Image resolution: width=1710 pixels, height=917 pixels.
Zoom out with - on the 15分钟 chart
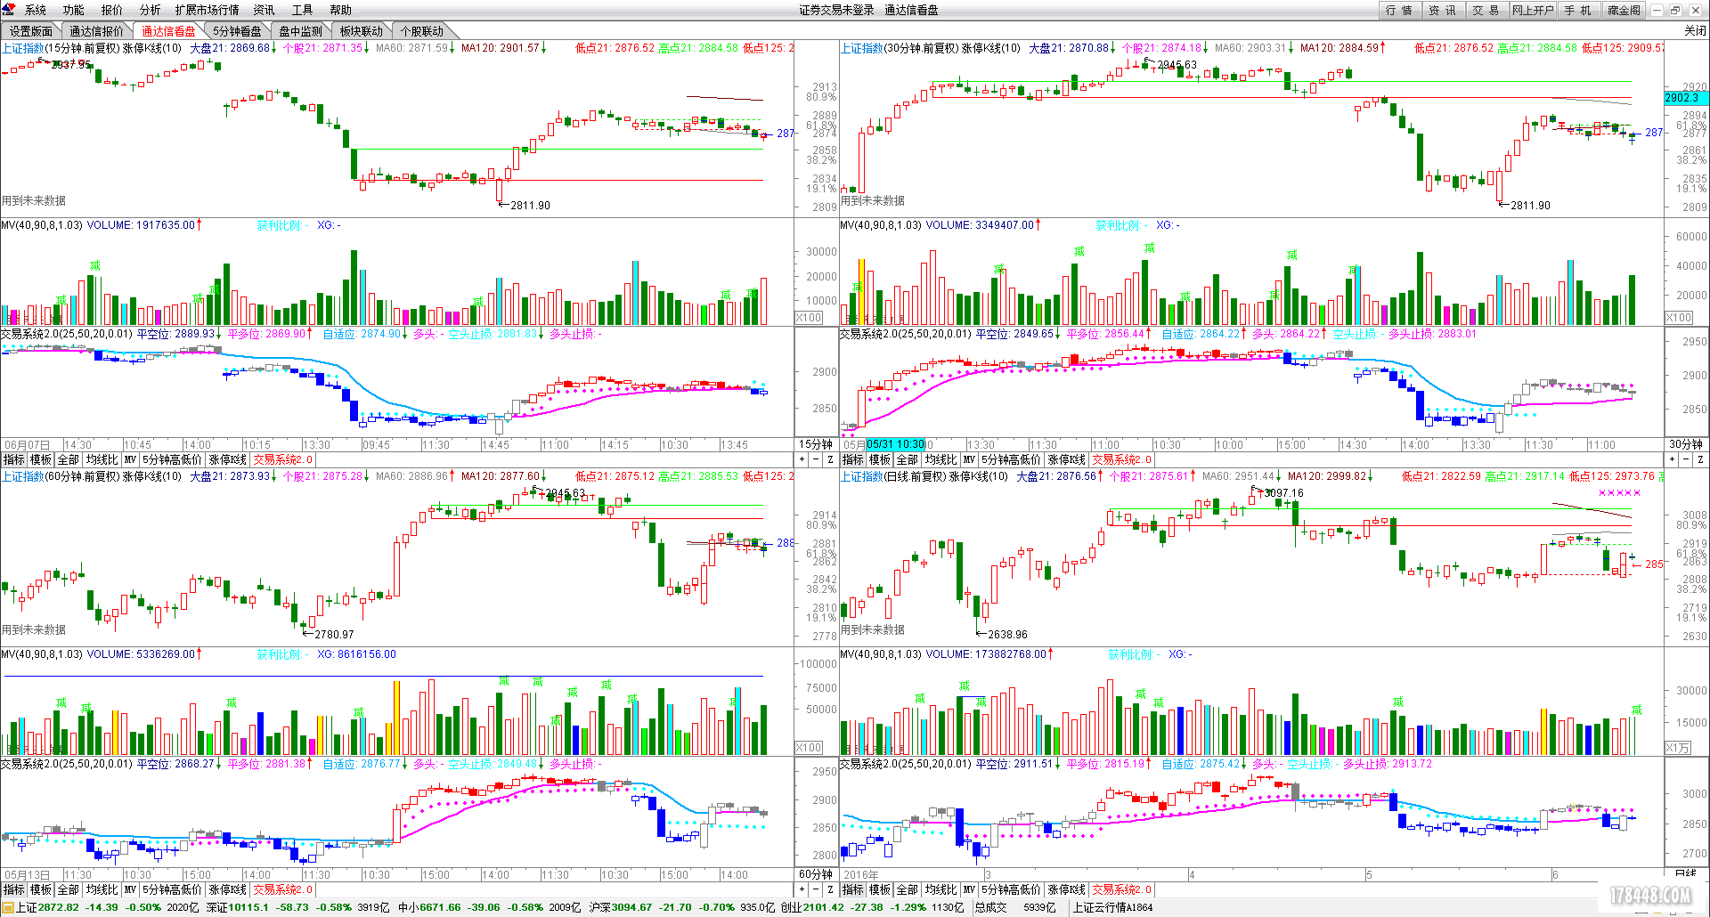coord(816,459)
